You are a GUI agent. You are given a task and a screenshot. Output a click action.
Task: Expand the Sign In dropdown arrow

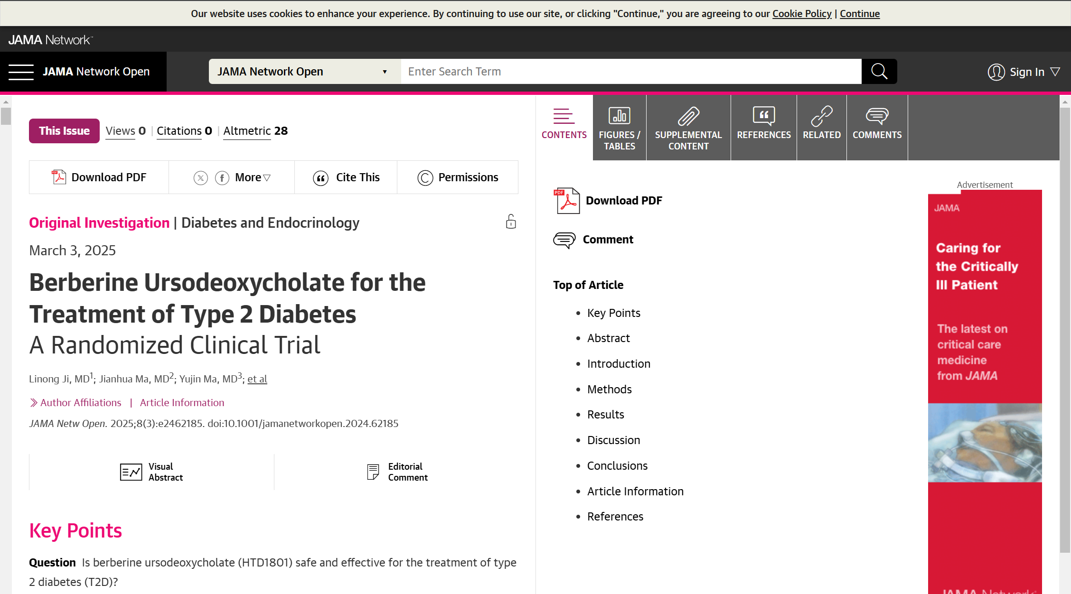[x=1055, y=72]
